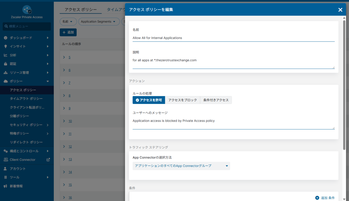Screen dimensions: 349x201
Task: Expand rule row 14
Action: [64, 172]
